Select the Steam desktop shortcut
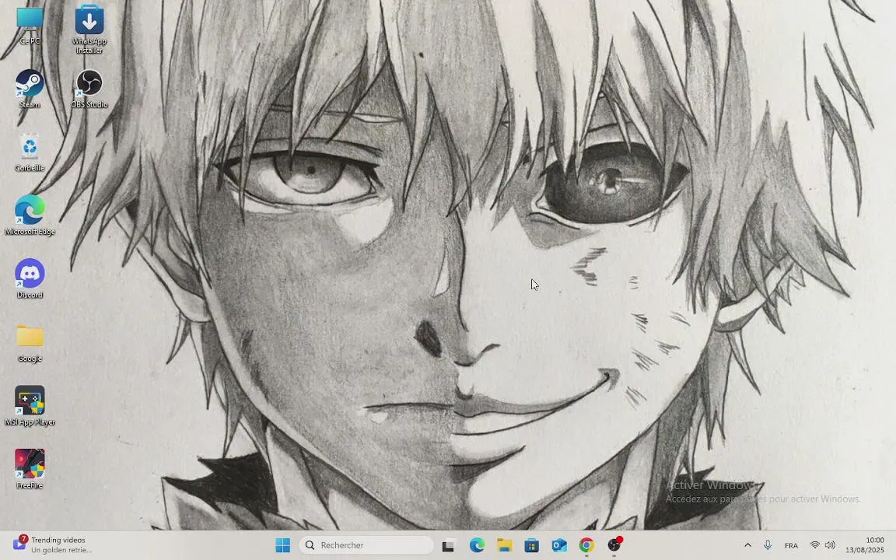 (x=30, y=89)
